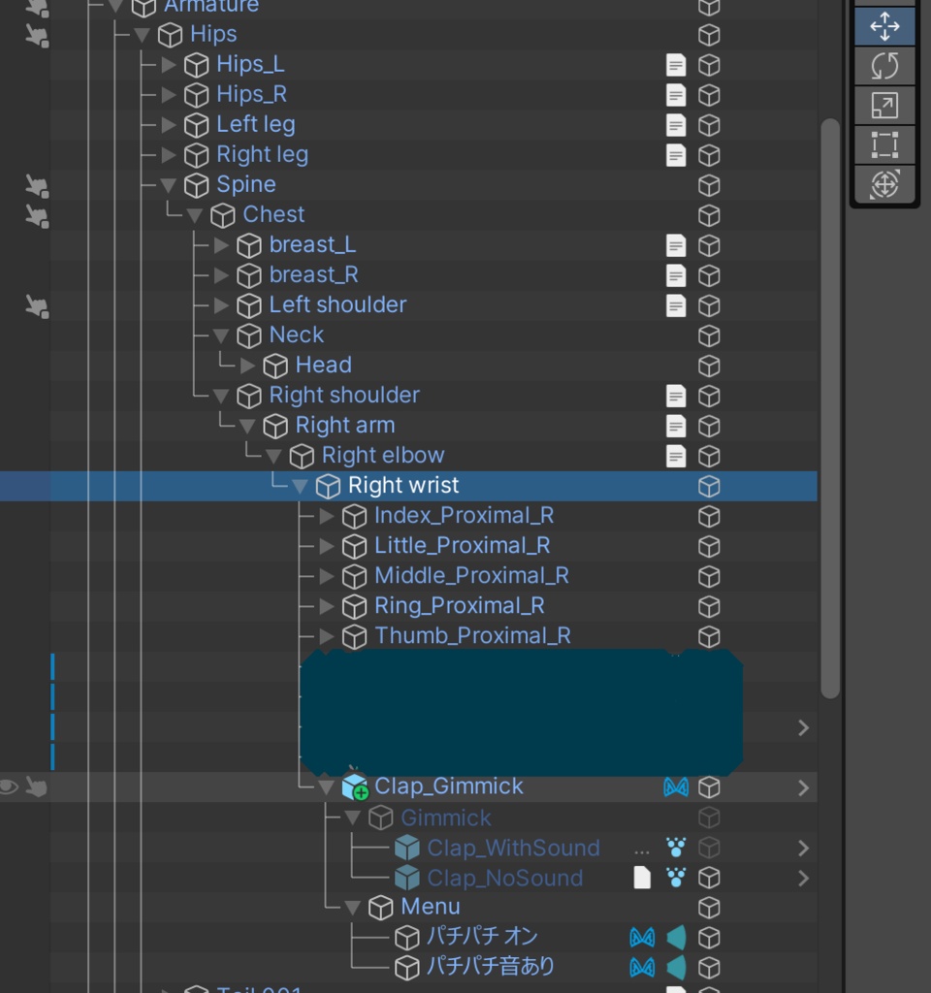Collapse the Right wrist node
The width and height of the screenshot is (931, 993).
tap(300, 487)
